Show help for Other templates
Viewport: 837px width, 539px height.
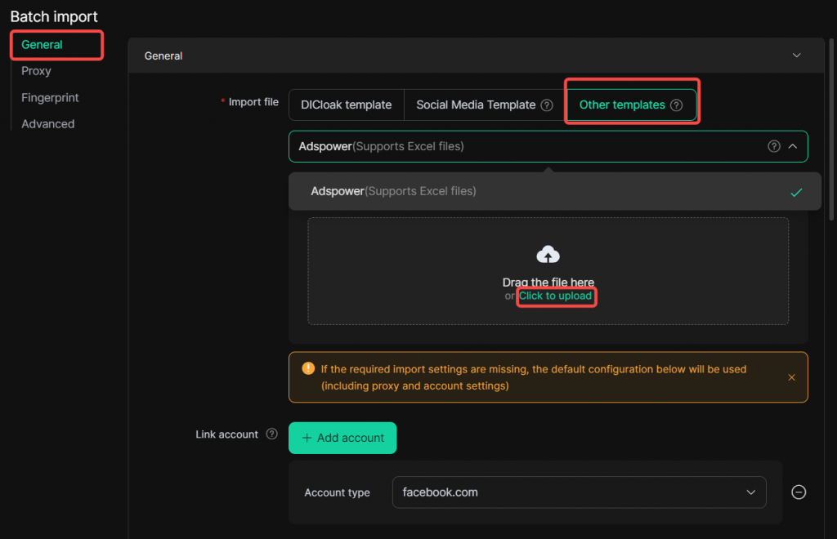pyautogui.click(x=676, y=105)
